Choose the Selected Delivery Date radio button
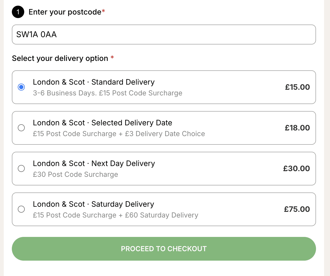Image resolution: width=330 pixels, height=276 pixels. point(21,128)
